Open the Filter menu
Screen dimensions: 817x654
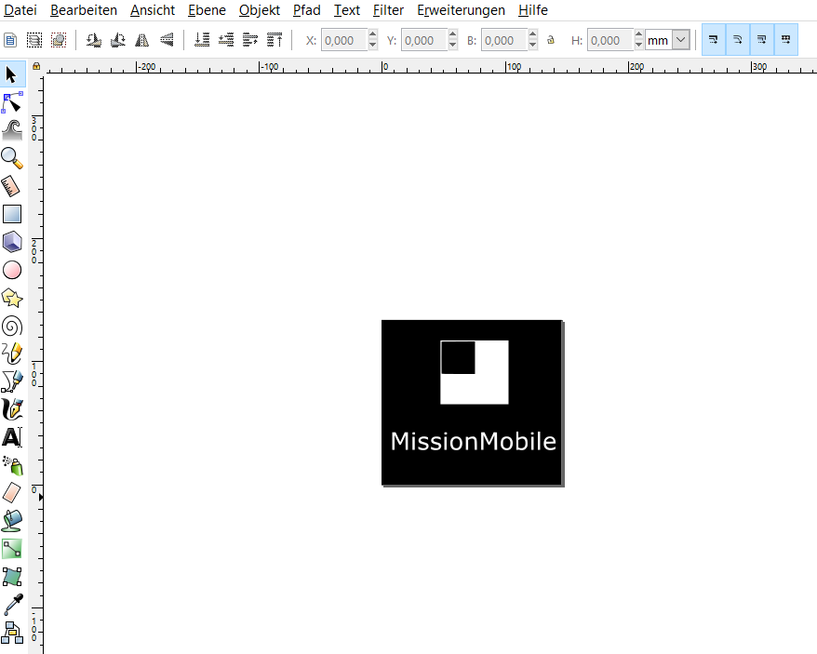388,10
